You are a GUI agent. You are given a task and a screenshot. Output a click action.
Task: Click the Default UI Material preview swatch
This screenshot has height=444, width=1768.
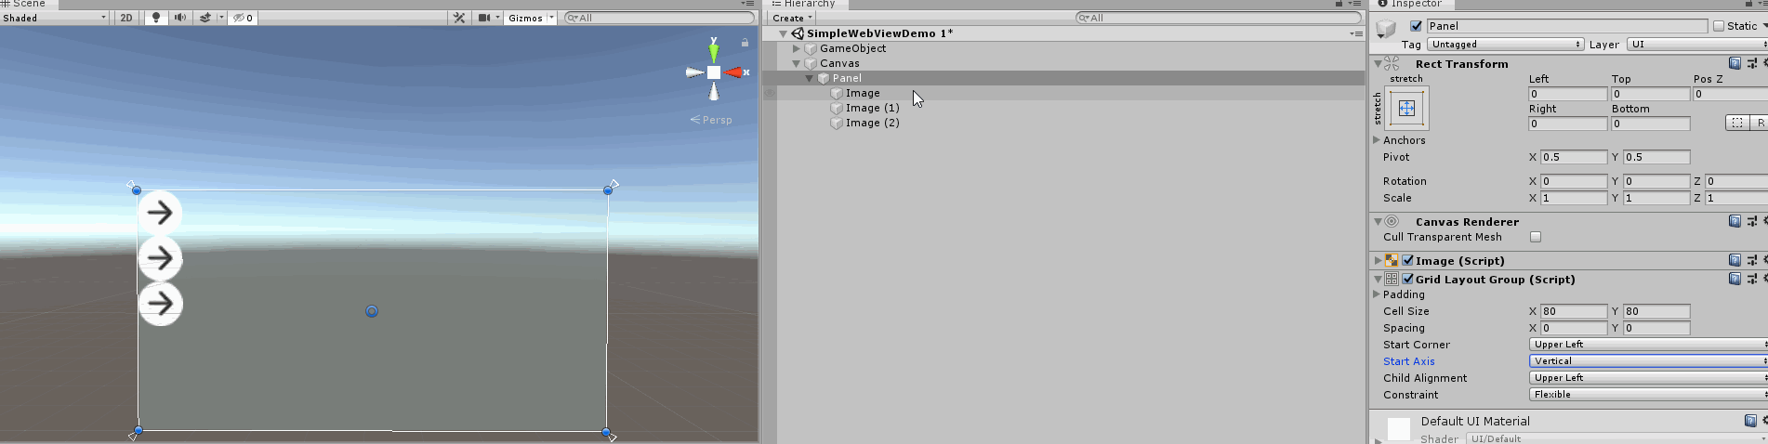pyautogui.click(x=1399, y=428)
